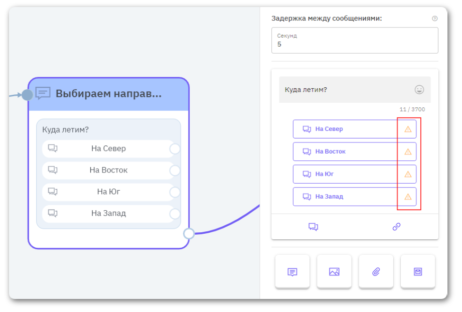462x312 pixels.
Task: Click the На Восток row in the node
Action: click(108, 170)
